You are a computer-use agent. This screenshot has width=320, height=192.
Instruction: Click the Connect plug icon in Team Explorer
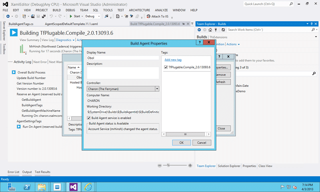[216, 30]
